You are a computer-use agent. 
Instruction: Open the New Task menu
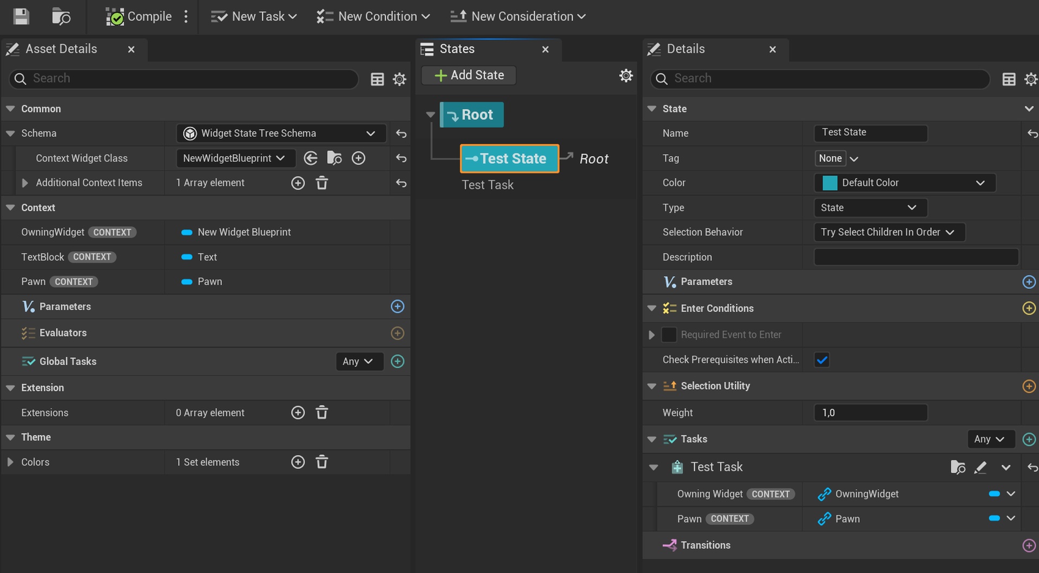[254, 17]
